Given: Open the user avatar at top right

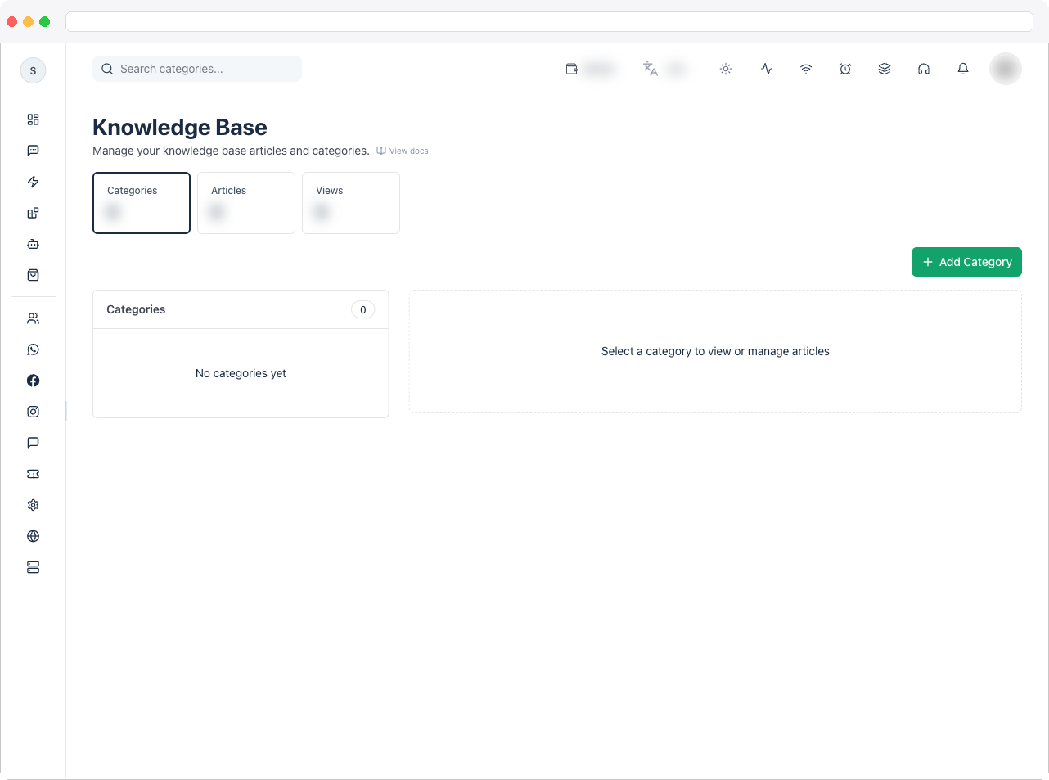Looking at the screenshot, I should tap(1006, 69).
